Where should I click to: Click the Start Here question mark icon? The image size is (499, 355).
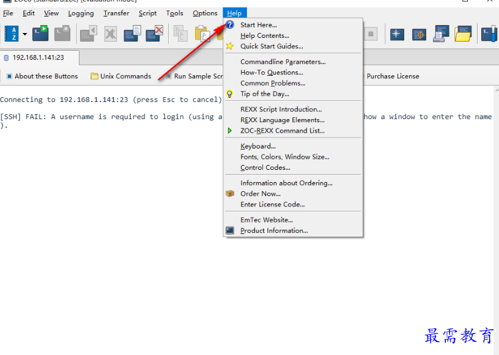(x=230, y=25)
